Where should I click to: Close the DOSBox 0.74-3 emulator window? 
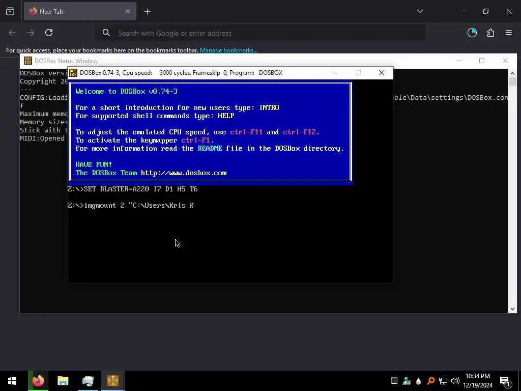click(382, 73)
